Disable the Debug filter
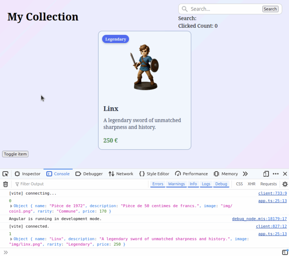 221,184
